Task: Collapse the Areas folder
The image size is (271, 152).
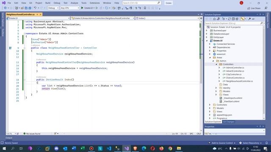Action: (x=210, y=57)
